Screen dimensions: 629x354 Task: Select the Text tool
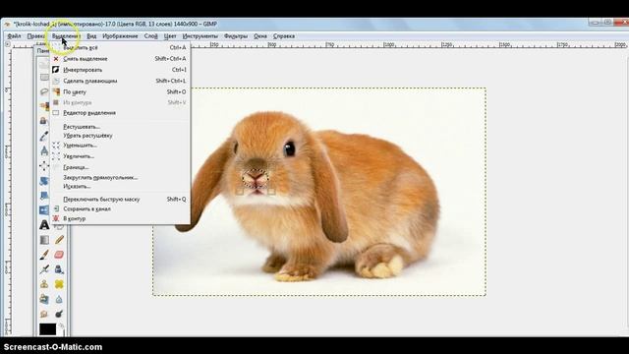44,225
